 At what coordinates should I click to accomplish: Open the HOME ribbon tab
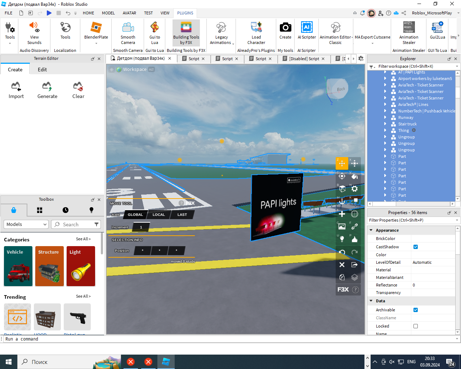point(88,13)
